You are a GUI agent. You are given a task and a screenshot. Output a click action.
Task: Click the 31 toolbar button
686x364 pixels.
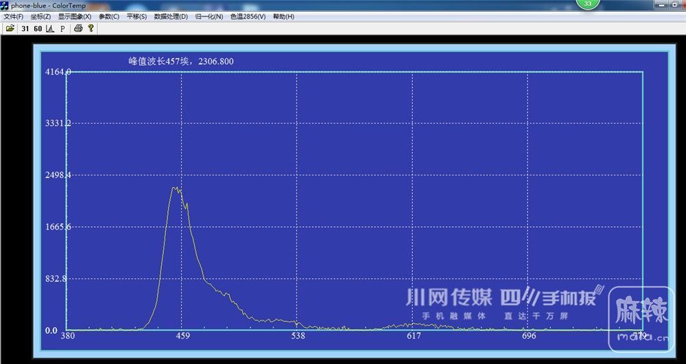coord(25,28)
